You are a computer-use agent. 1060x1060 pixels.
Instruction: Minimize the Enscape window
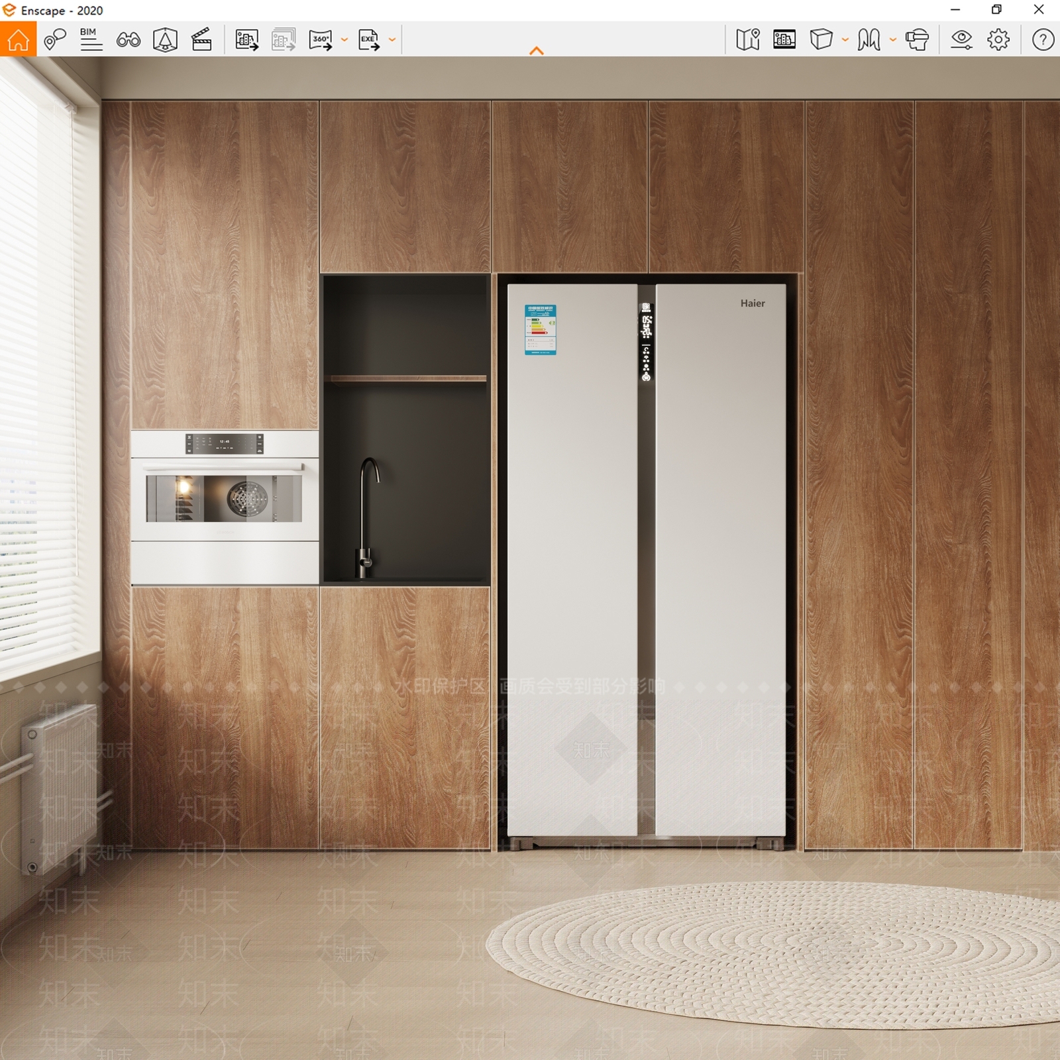click(x=955, y=10)
